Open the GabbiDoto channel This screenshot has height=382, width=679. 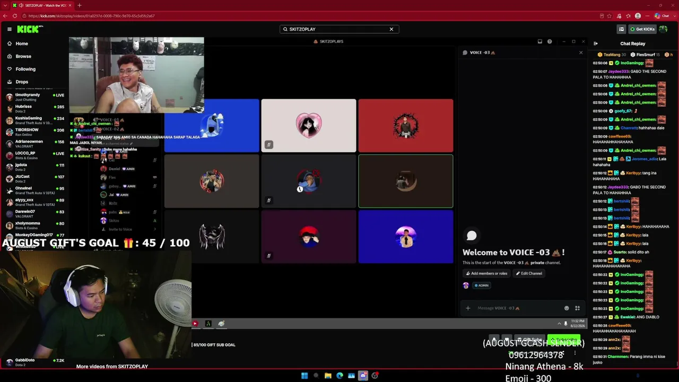[x=34, y=362]
